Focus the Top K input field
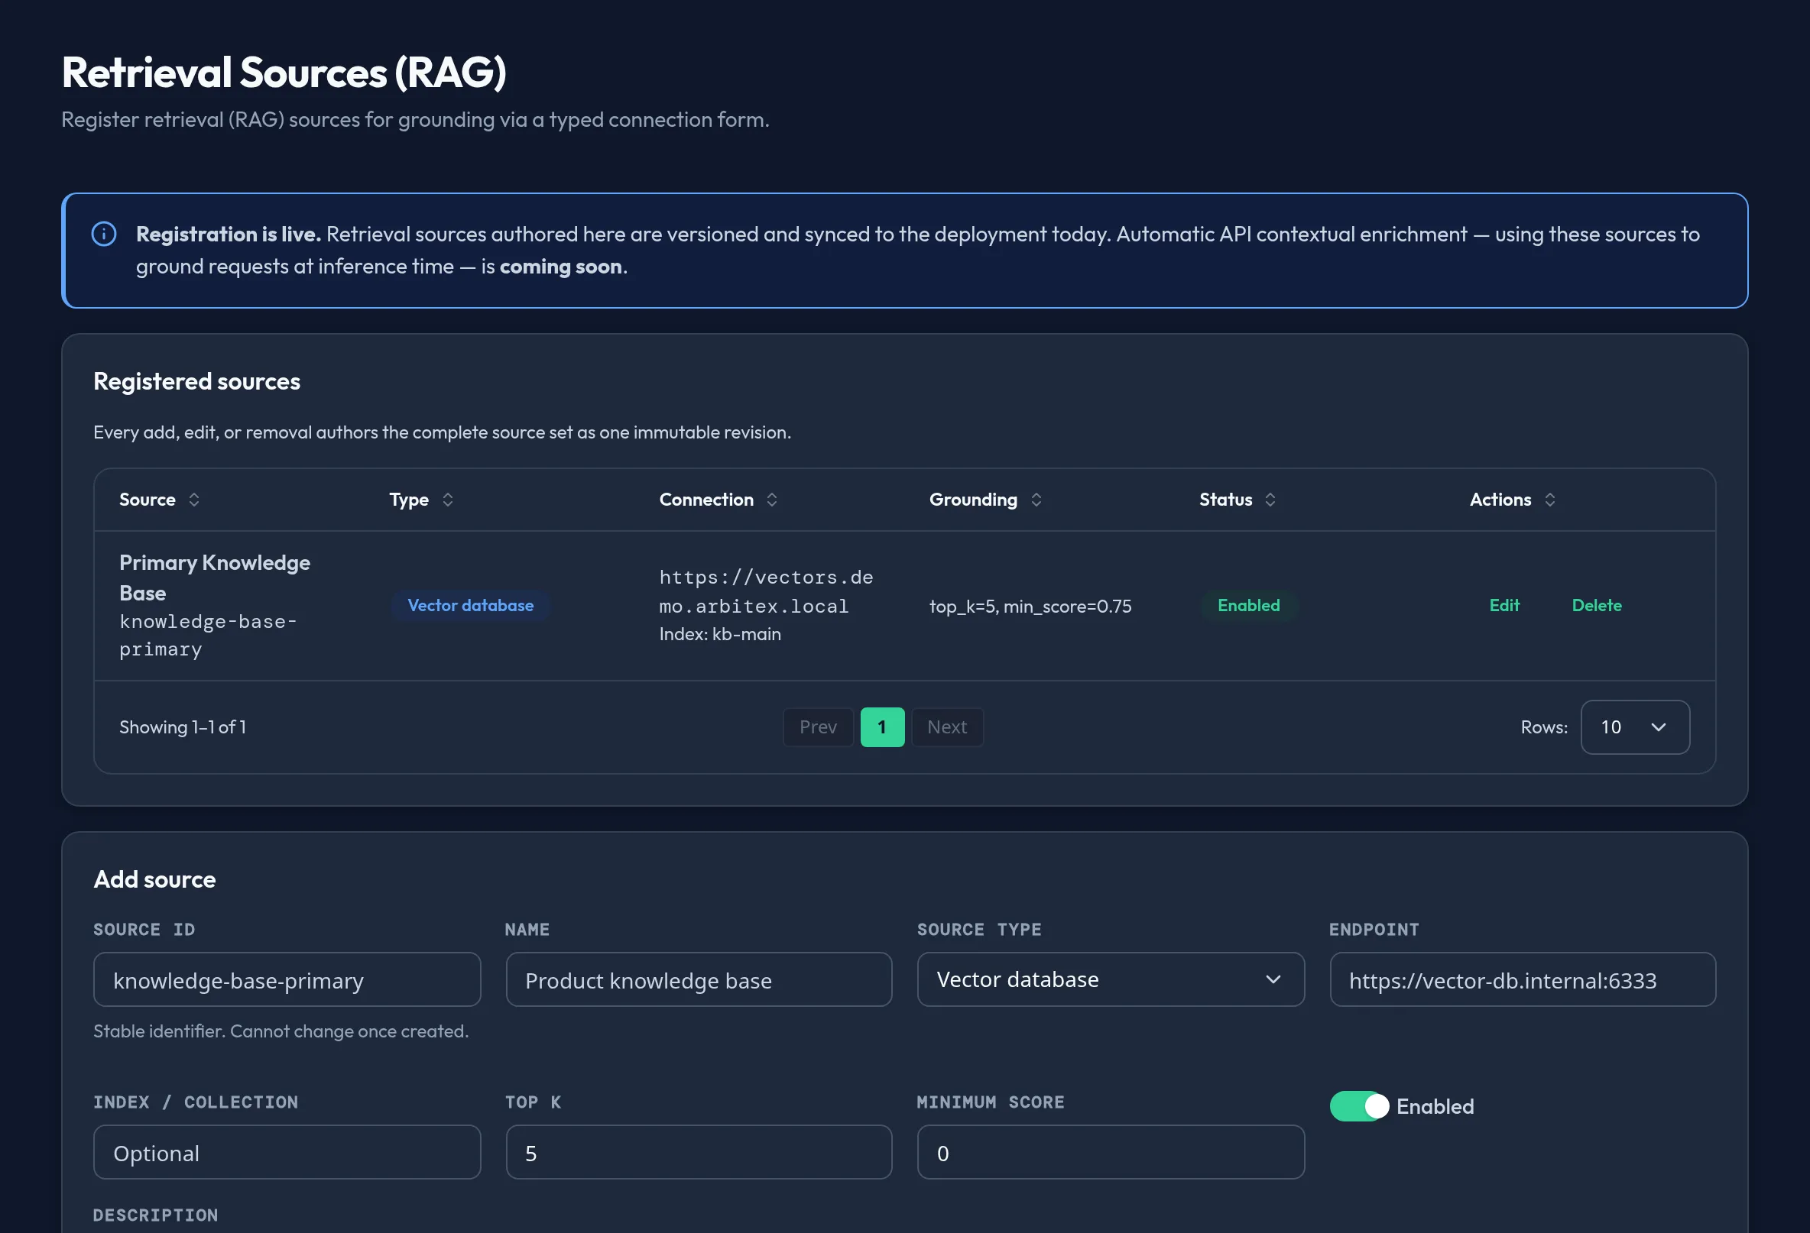Image resolution: width=1810 pixels, height=1233 pixels. pyautogui.click(x=699, y=1152)
